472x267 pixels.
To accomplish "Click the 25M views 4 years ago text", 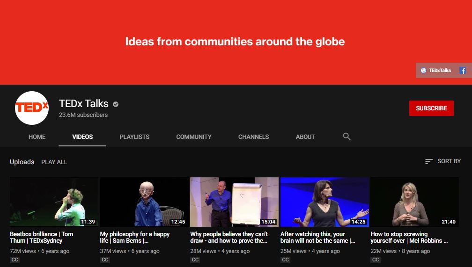I will pyautogui.click(x=310, y=251).
